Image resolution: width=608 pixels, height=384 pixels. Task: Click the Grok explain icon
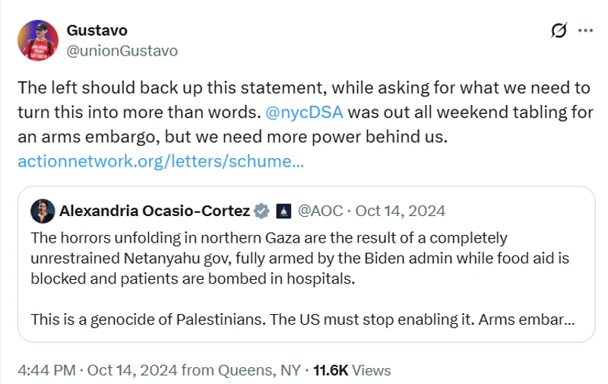tap(559, 31)
